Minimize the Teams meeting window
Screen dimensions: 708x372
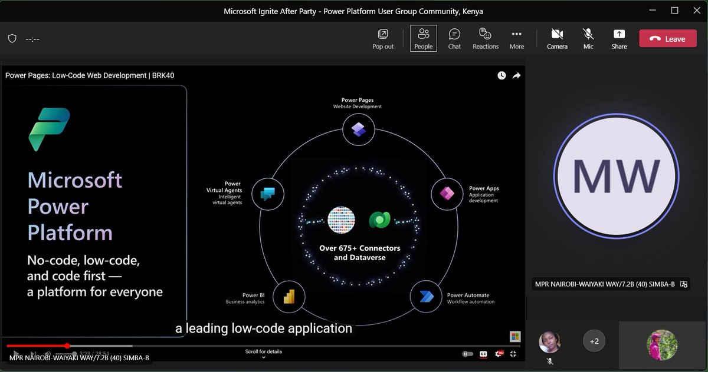(653, 11)
